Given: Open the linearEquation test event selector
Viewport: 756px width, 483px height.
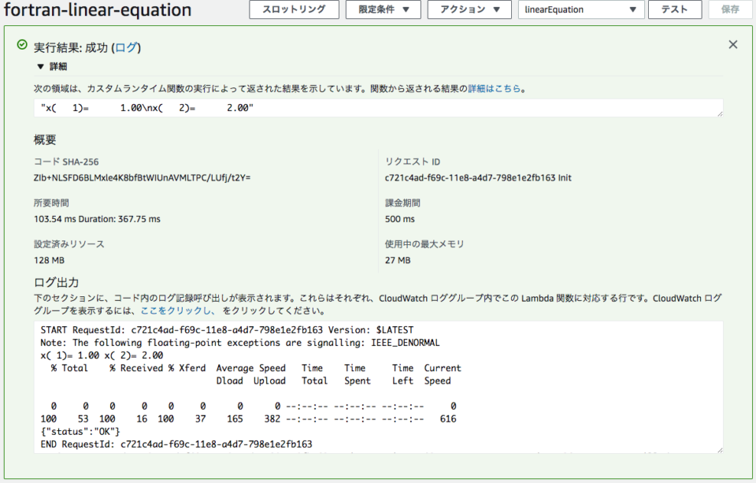Looking at the screenshot, I should (580, 10).
